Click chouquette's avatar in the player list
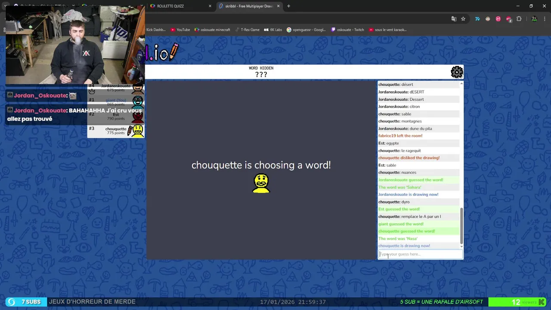Screen dimensions: 551x310 (x=137, y=130)
